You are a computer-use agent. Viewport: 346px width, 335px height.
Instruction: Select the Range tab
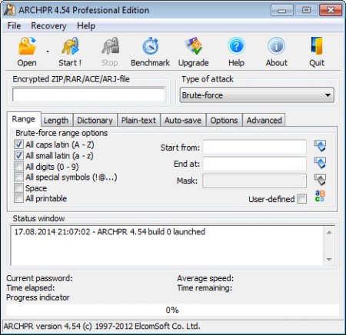24,119
